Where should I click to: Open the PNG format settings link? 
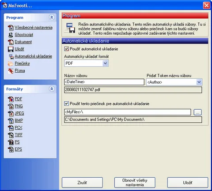point(19,106)
